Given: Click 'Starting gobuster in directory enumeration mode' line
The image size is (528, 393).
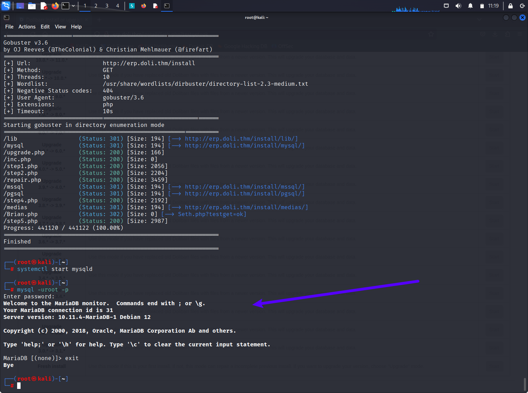Looking at the screenshot, I should point(84,125).
